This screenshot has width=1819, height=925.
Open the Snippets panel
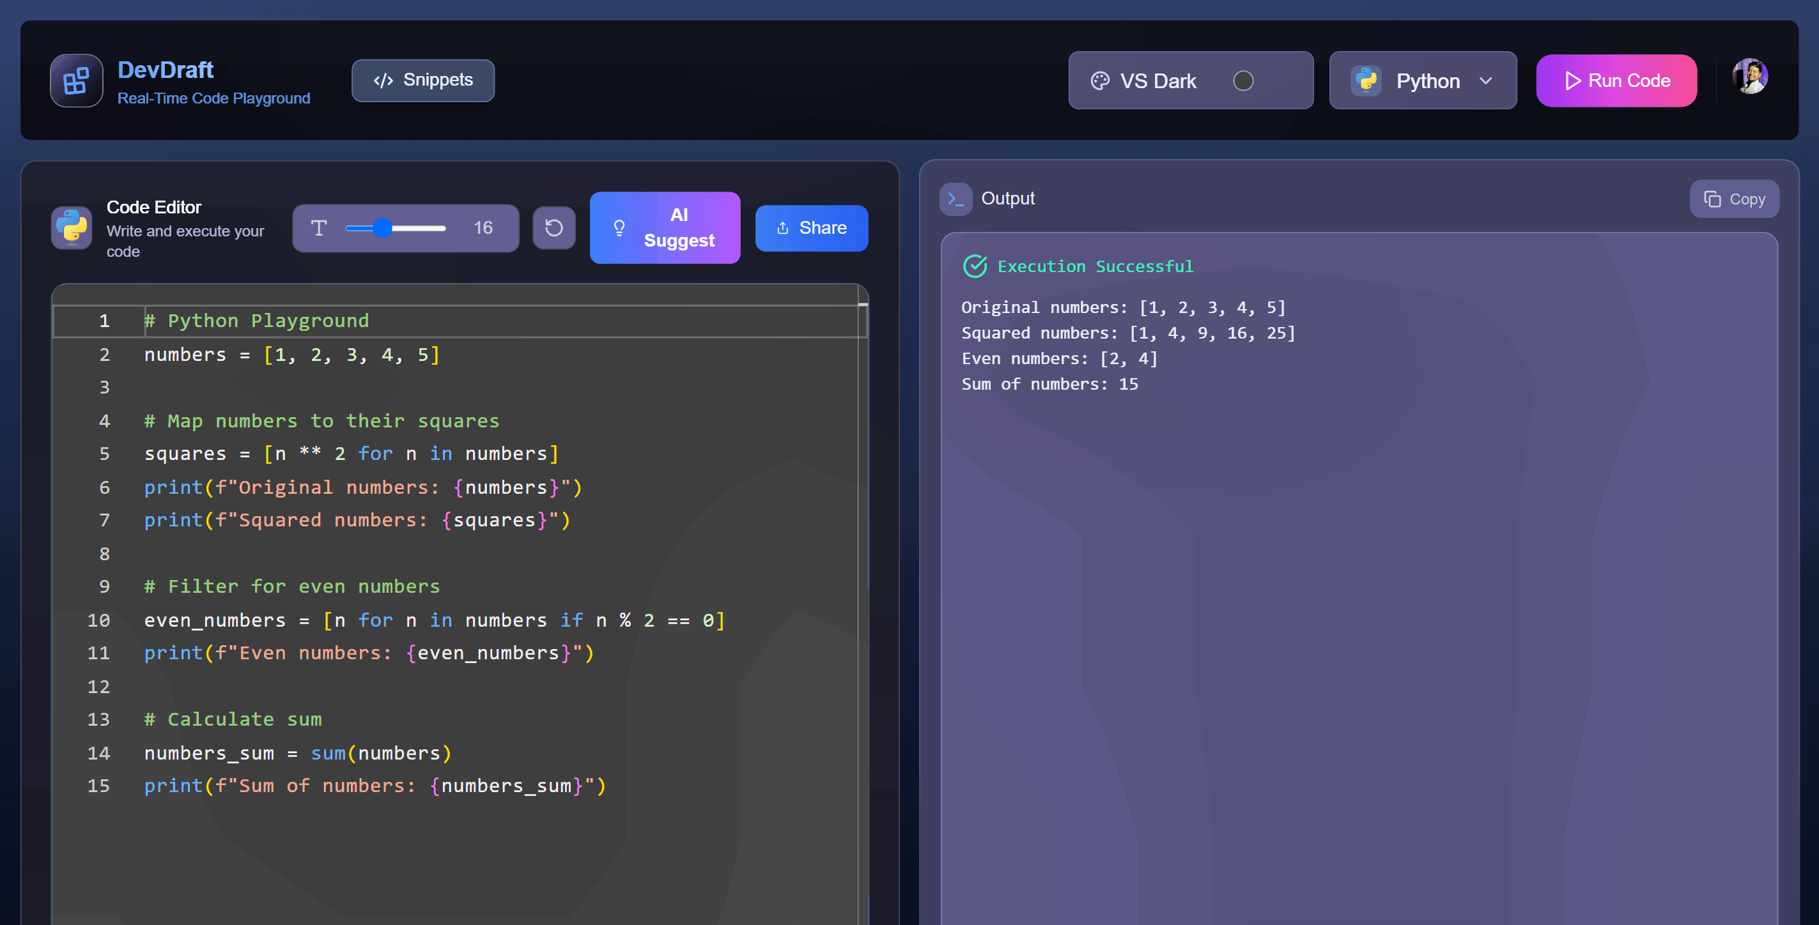[x=423, y=80]
